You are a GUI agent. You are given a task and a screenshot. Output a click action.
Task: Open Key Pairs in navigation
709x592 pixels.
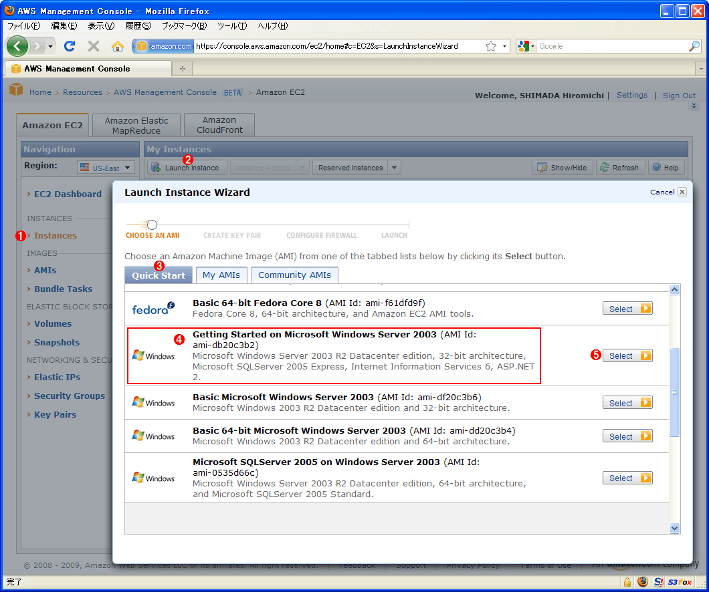[55, 414]
